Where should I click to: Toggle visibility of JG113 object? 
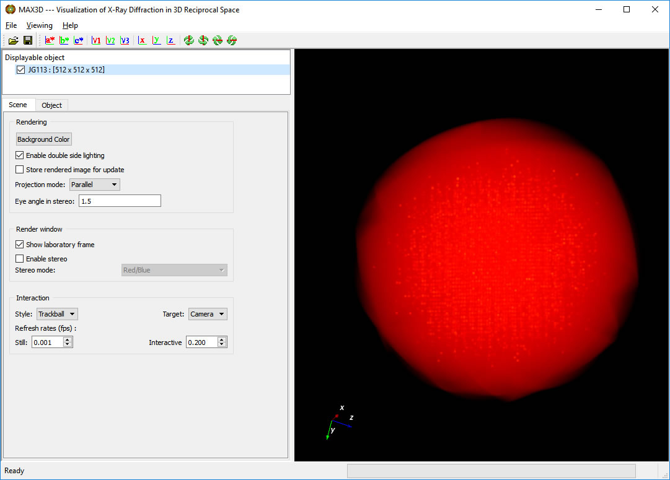(x=20, y=69)
